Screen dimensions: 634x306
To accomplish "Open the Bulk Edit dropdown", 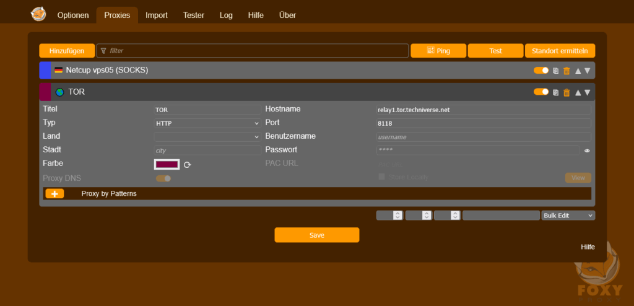I will coord(568,216).
